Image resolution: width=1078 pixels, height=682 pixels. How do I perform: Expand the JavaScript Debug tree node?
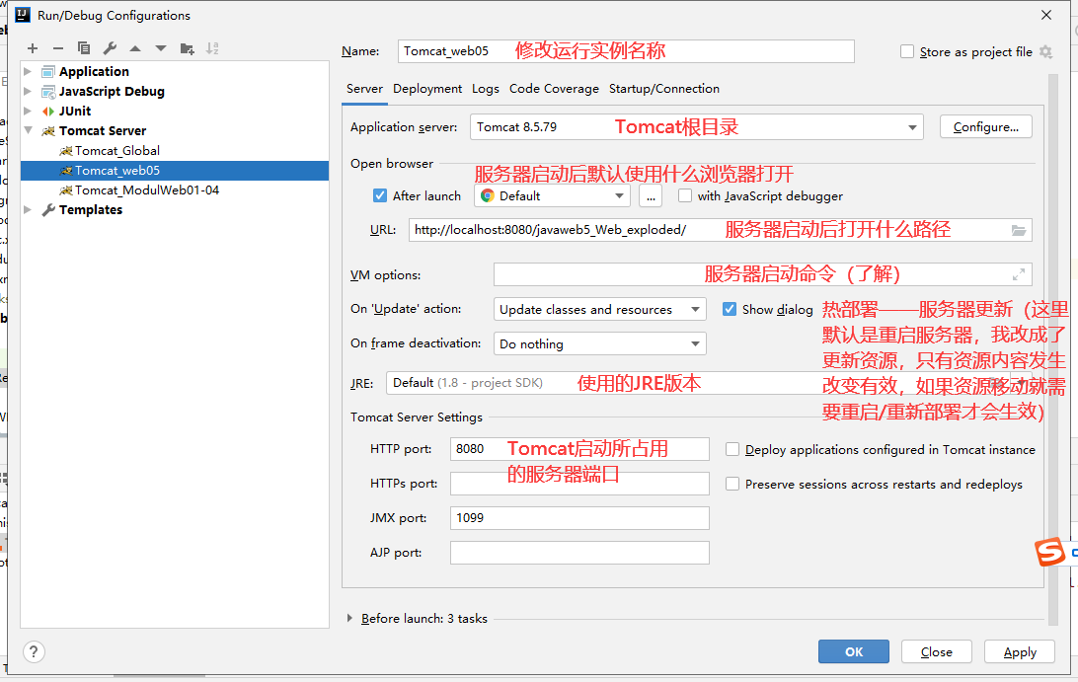pyautogui.click(x=28, y=92)
